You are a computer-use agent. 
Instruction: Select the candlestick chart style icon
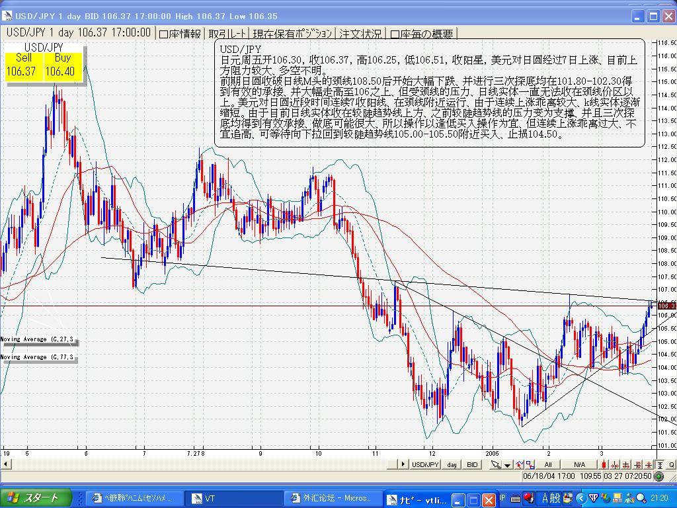tap(603, 465)
